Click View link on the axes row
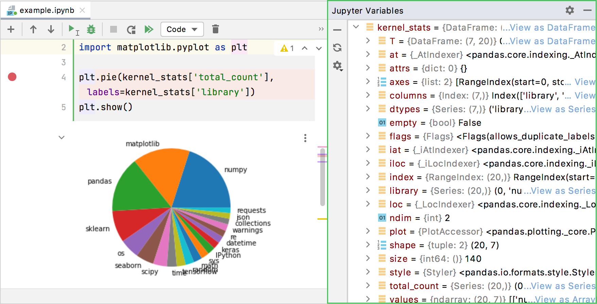The image size is (597, 304). [585, 82]
